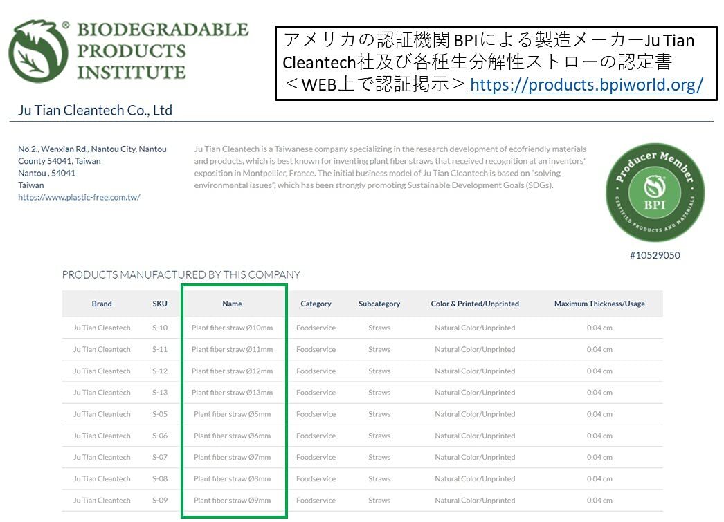Click the Biodegradable Products Institute wordmark text
This screenshot has height=522, width=724.
[x=163, y=50]
